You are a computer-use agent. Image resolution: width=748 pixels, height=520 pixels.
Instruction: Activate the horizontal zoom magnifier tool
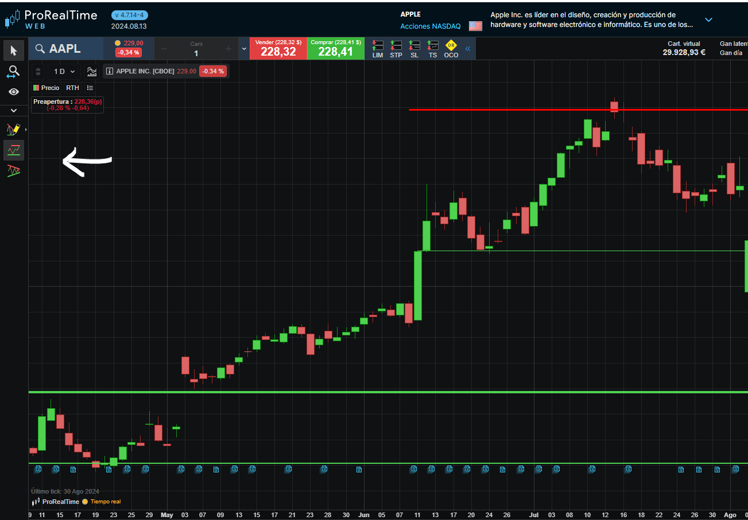pos(14,72)
